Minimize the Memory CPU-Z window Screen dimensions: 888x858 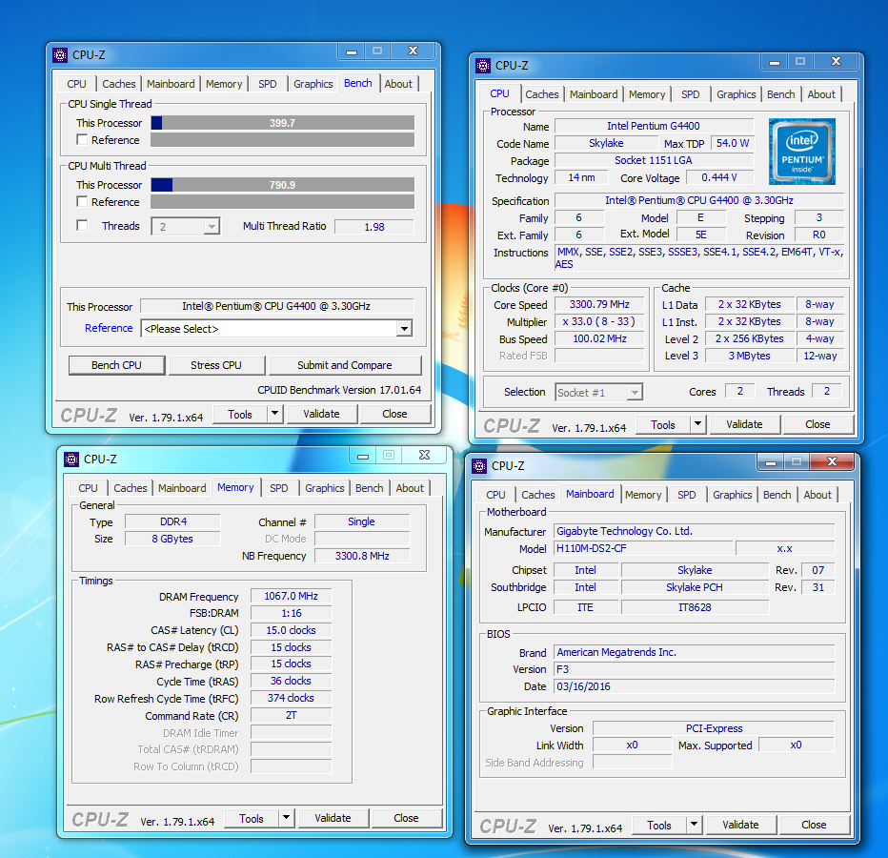363,456
